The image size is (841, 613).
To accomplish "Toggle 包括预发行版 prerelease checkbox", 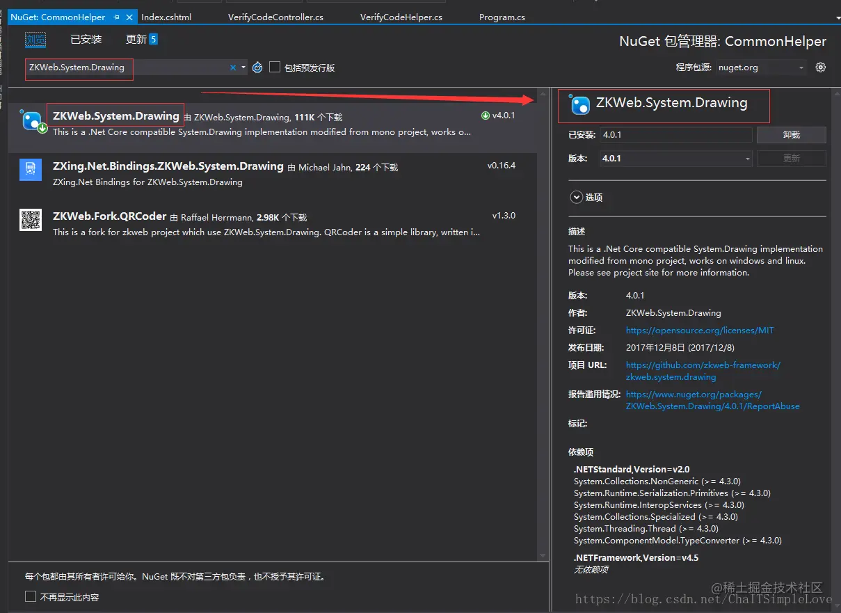I will coord(275,67).
